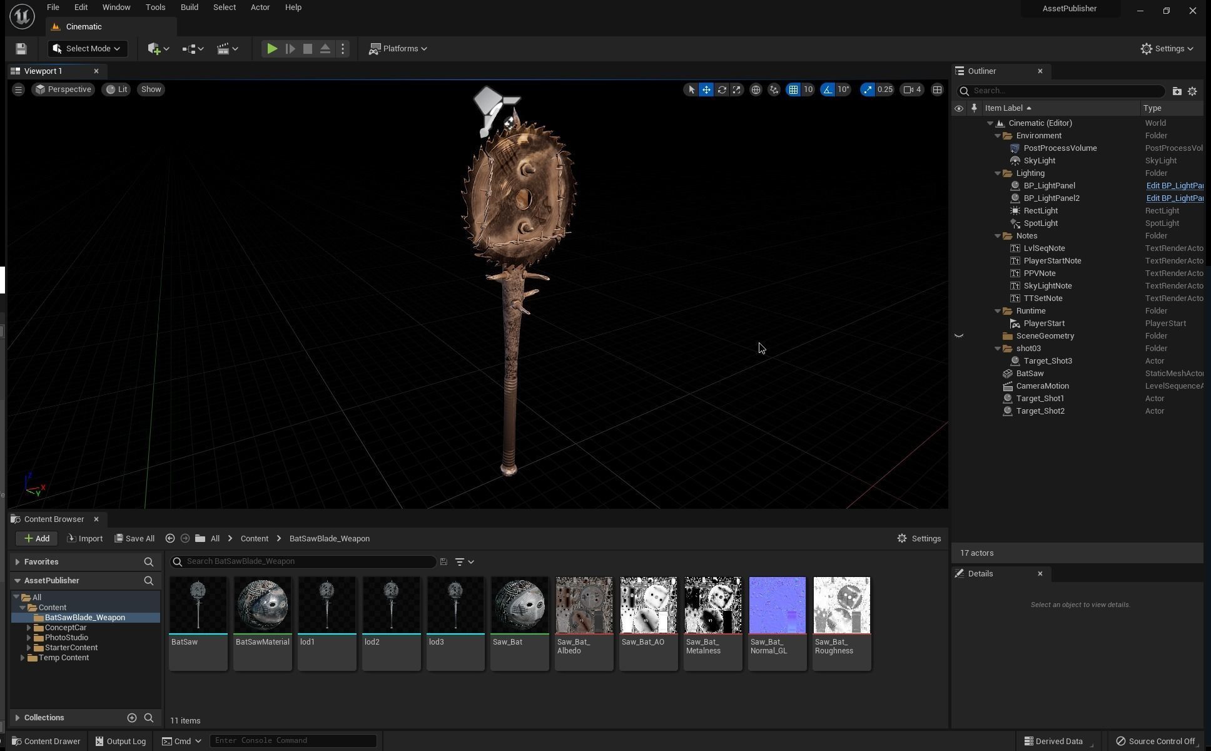Toggle scale snapping
The width and height of the screenshot is (1211, 751).
point(868,89)
